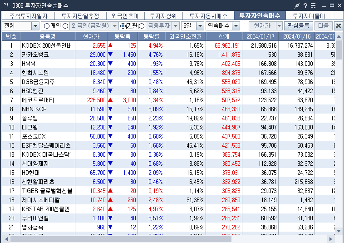Screen dimensions: 344x243
Task: Select the 투자자연속매수 tab
Action: click(x=260, y=15)
